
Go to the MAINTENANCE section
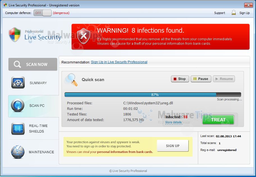(42, 152)
